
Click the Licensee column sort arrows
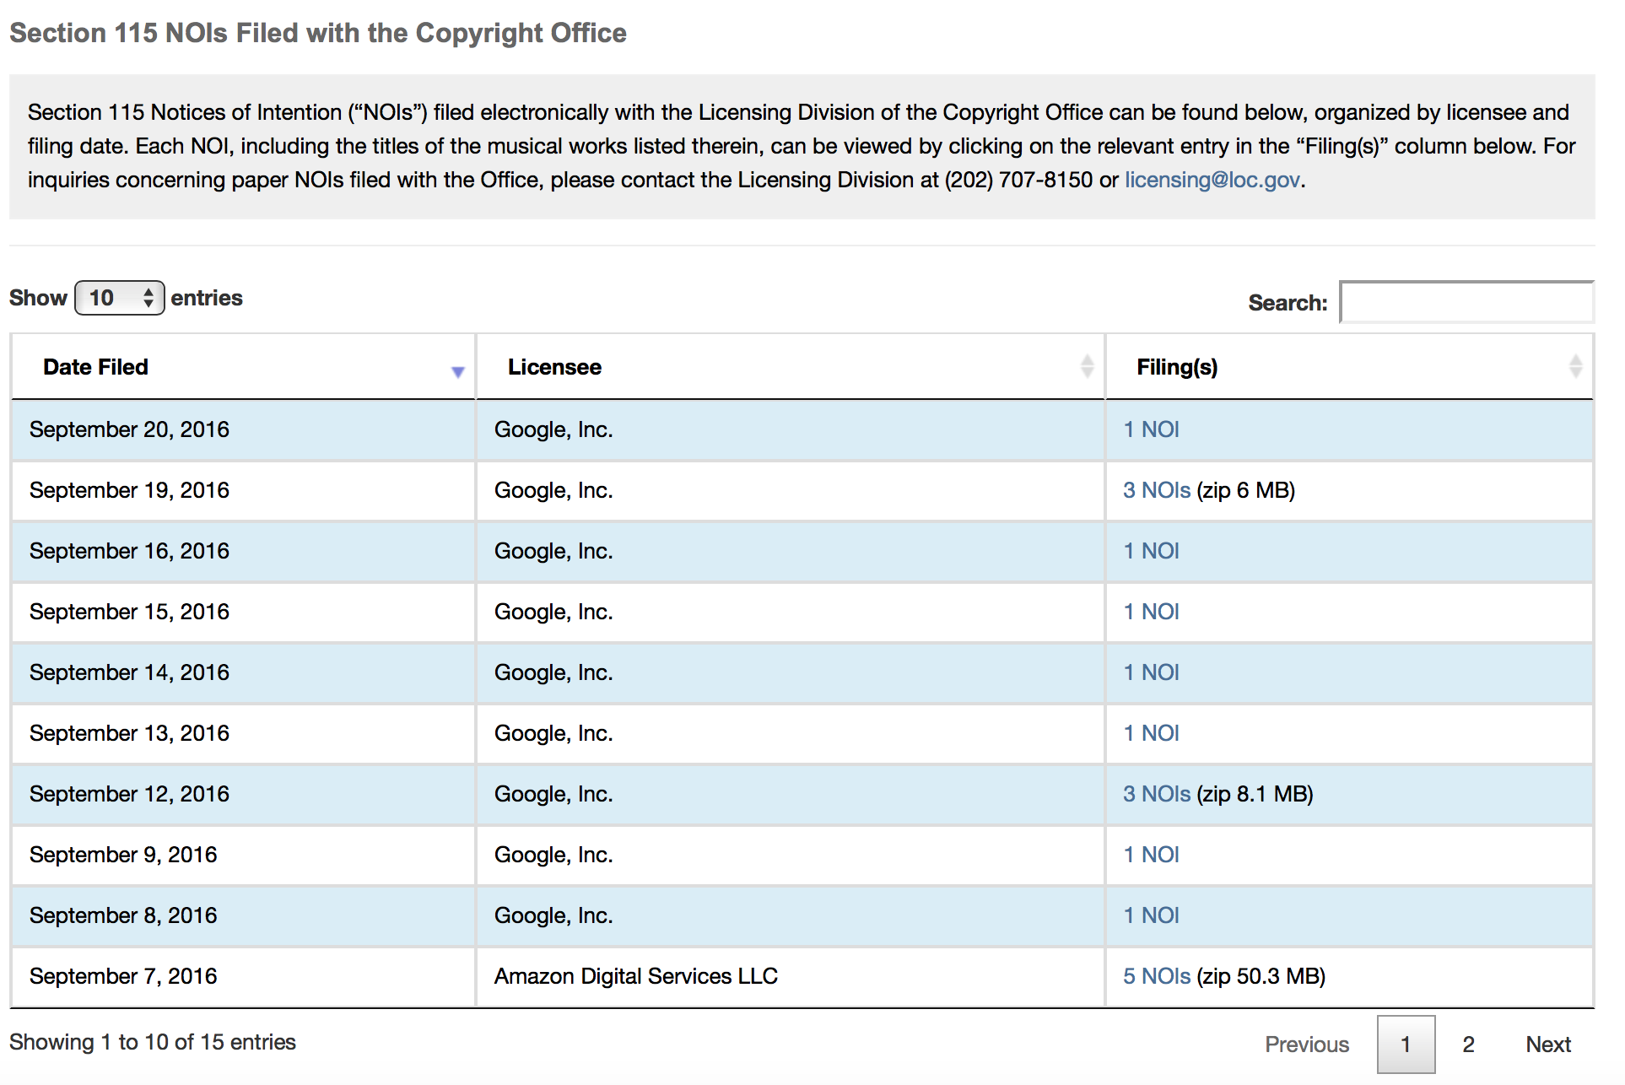click(x=1087, y=366)
